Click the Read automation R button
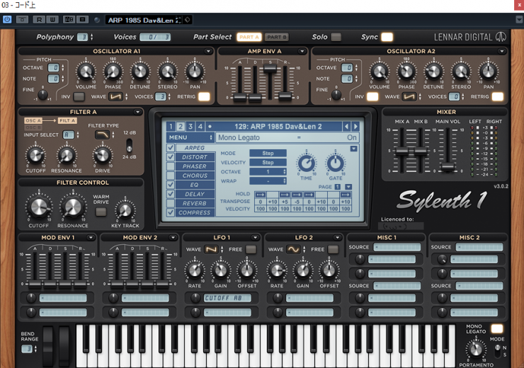The image size is (524, 368). coord(39,19)
